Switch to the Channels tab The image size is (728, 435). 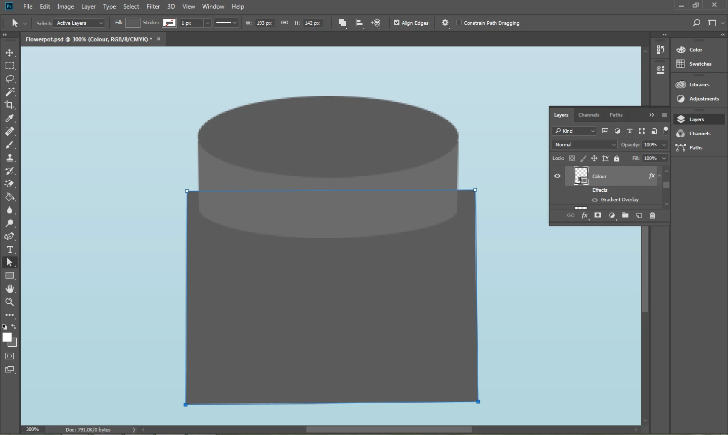588,115
